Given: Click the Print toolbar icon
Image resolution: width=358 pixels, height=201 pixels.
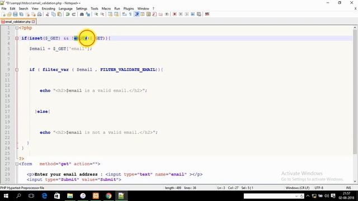Looking at the screenshot, I should [x=39, y=14].
